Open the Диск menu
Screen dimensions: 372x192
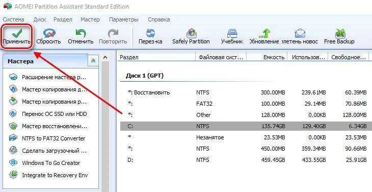coord(40,19)
